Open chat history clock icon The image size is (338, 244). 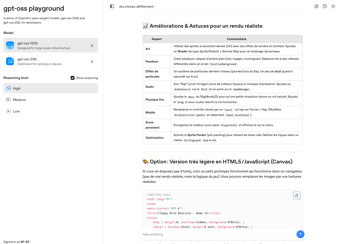(325, 6)
